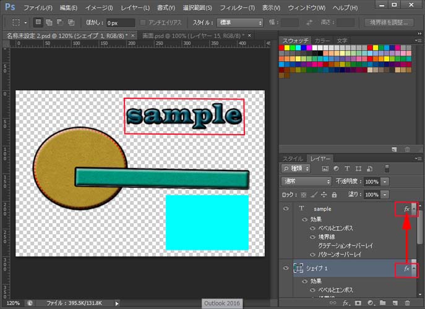This screenshot has width=425, height=309.
Task: Create a new layer group folder icon
Action: [x=383, y=303]
